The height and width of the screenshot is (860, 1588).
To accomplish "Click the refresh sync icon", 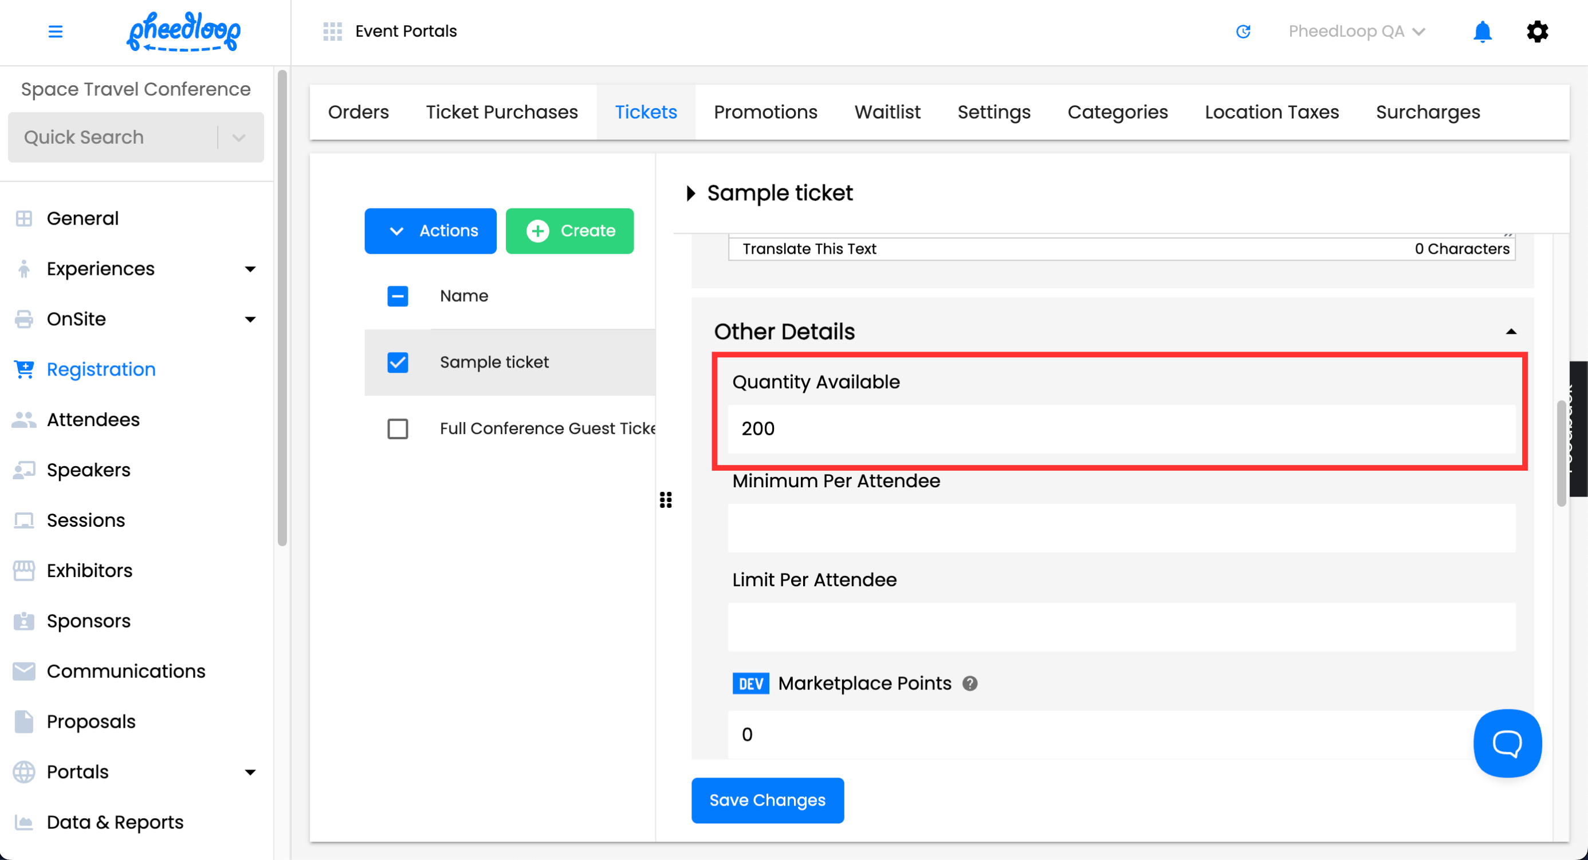I will (1243, 31).
